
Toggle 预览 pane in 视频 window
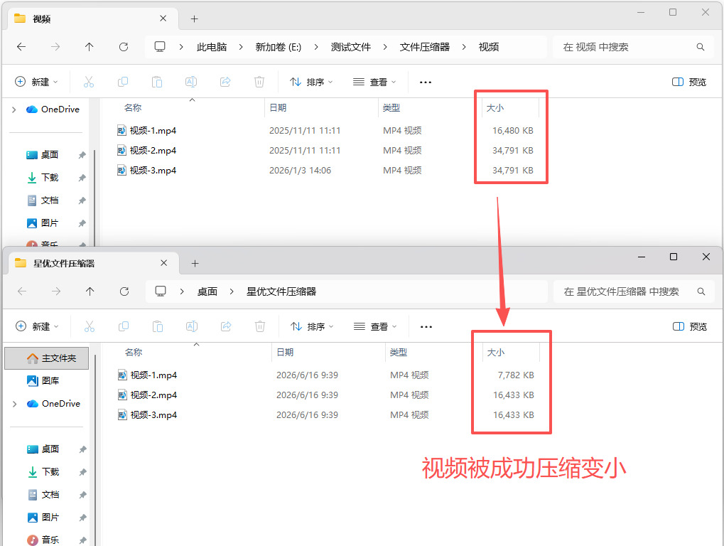(x=689, y=82)
